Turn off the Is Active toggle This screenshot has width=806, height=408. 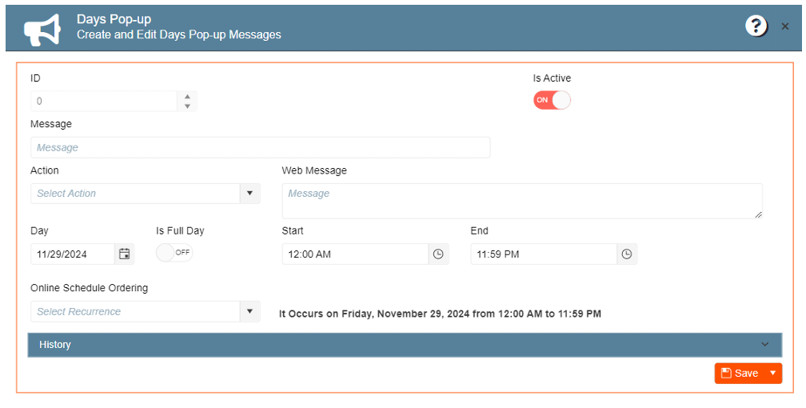552,100
